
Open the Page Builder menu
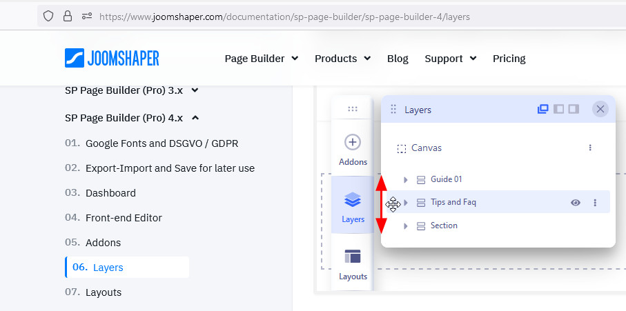(x=262, y=59)
